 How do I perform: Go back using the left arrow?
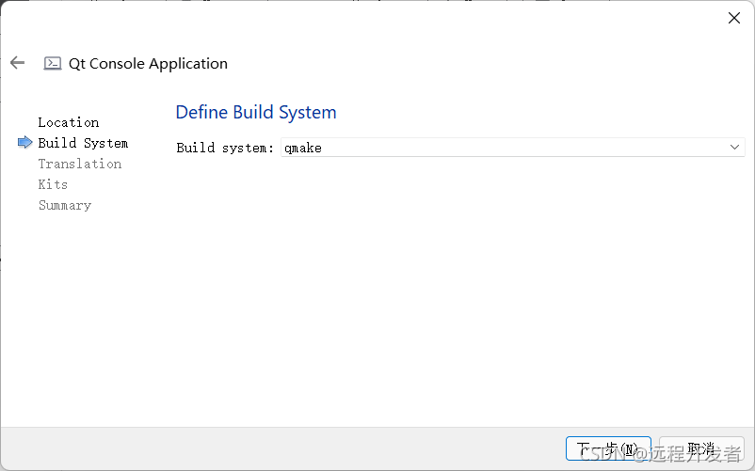tap(17, 63)
